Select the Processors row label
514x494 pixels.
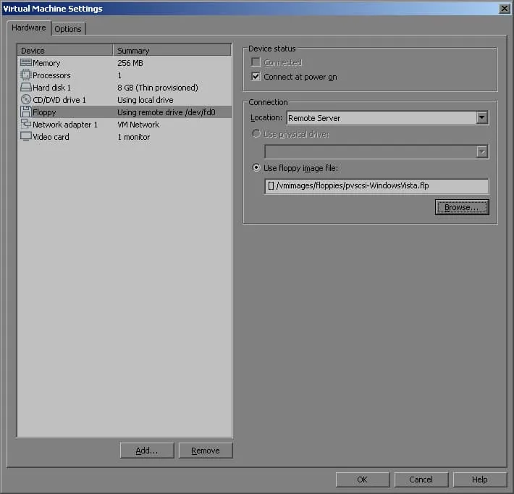51,75
